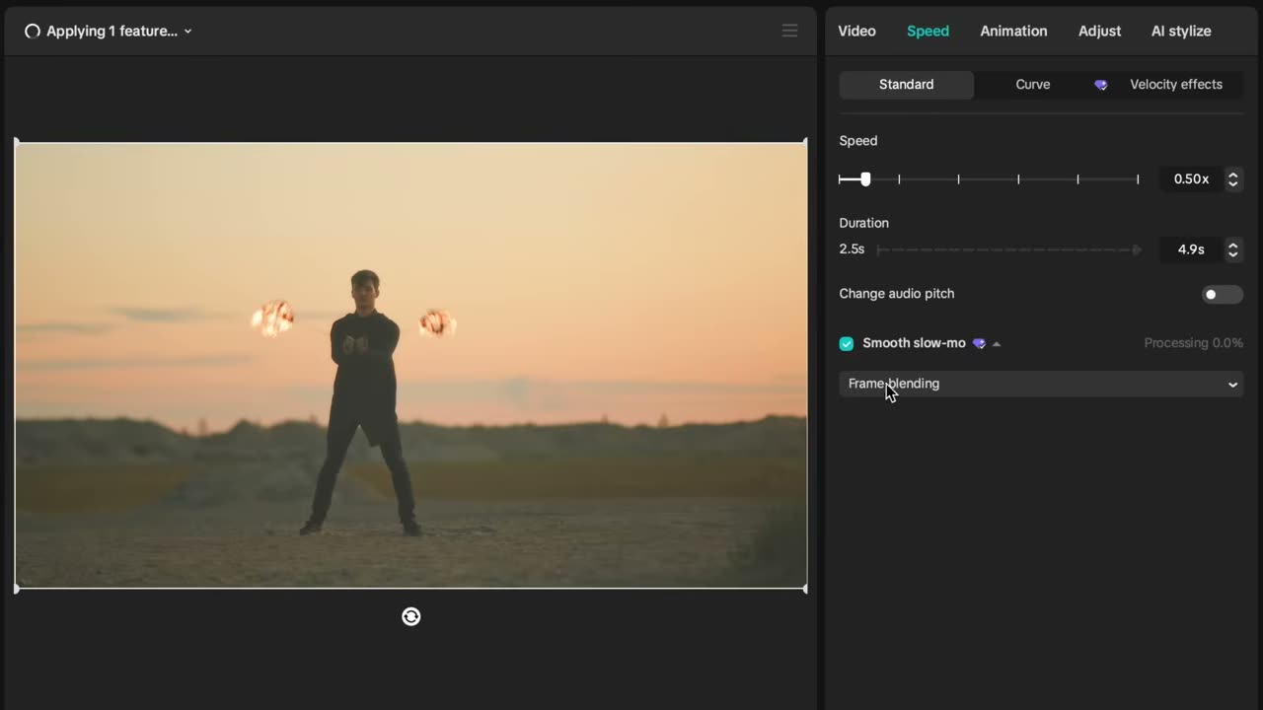Image resolution: width=1263 pixels, height=710 pixels.
Task: Click the 2.5s original duration label
Action: point(852,249)
